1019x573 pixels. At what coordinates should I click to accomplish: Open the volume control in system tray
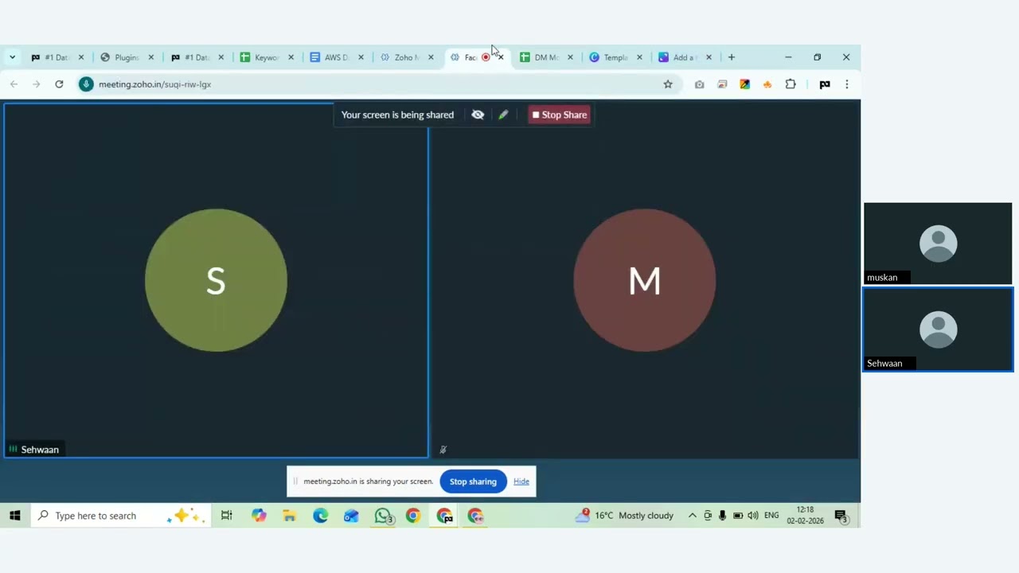pyautogui.click(x=753, y=516)
